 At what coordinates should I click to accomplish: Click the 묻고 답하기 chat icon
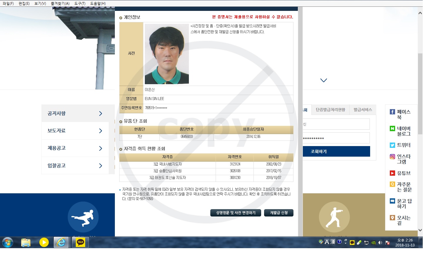click(x=392, y=201)
